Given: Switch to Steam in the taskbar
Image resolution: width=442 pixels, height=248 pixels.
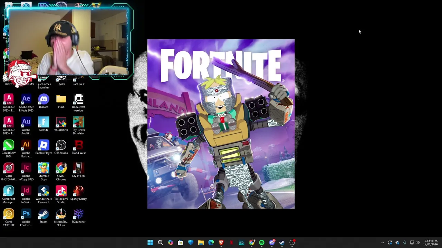Looking at the screenshot, I should pyautogui.click(x=282, y=242).
